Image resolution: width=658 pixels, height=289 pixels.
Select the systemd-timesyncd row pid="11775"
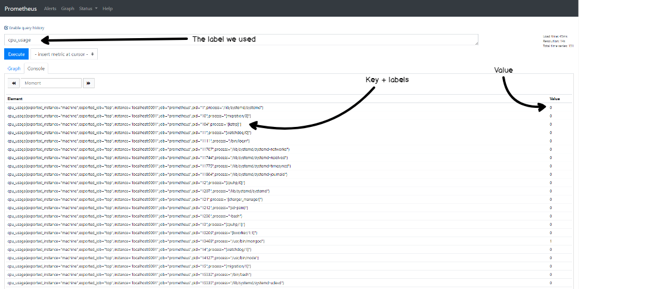tap(289, 166)
